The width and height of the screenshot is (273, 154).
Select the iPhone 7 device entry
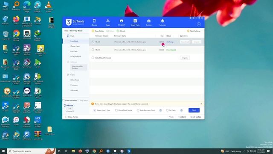[70, 106]
